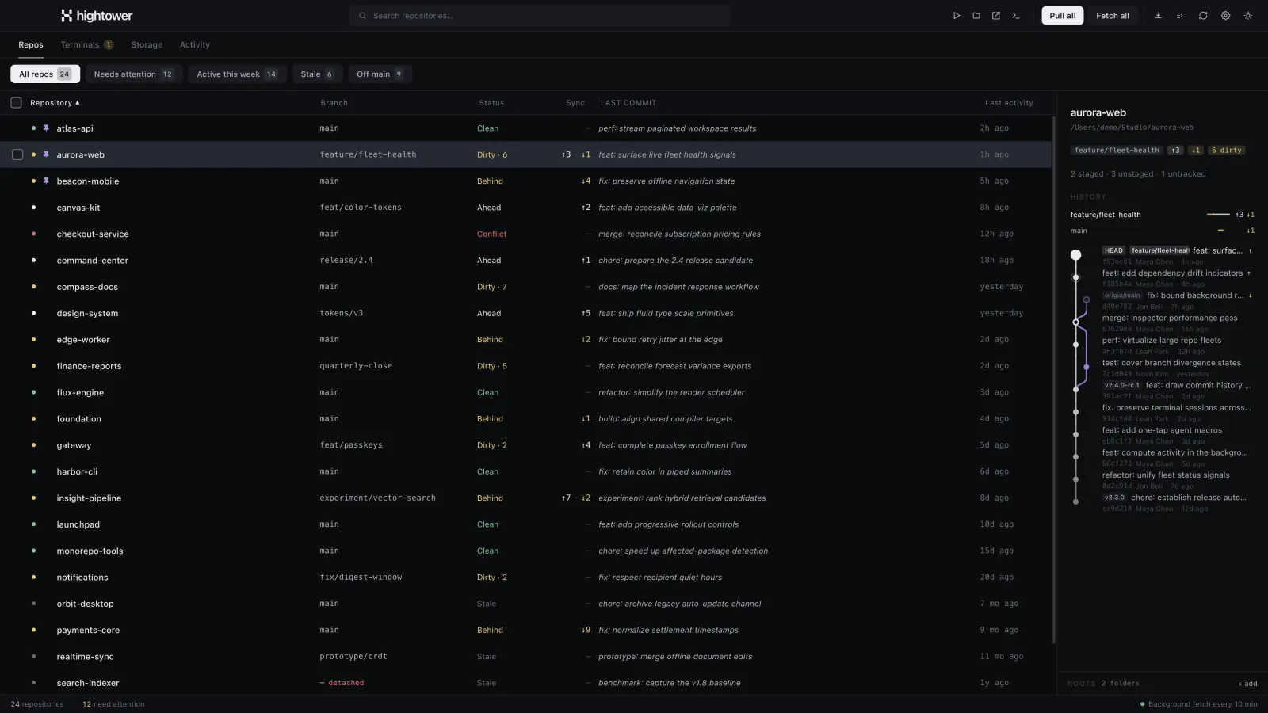Click the origin/main tag in commit history
Image resolution: width=1268 pixels, height=713 pixels.
(x=1122, y=295)
